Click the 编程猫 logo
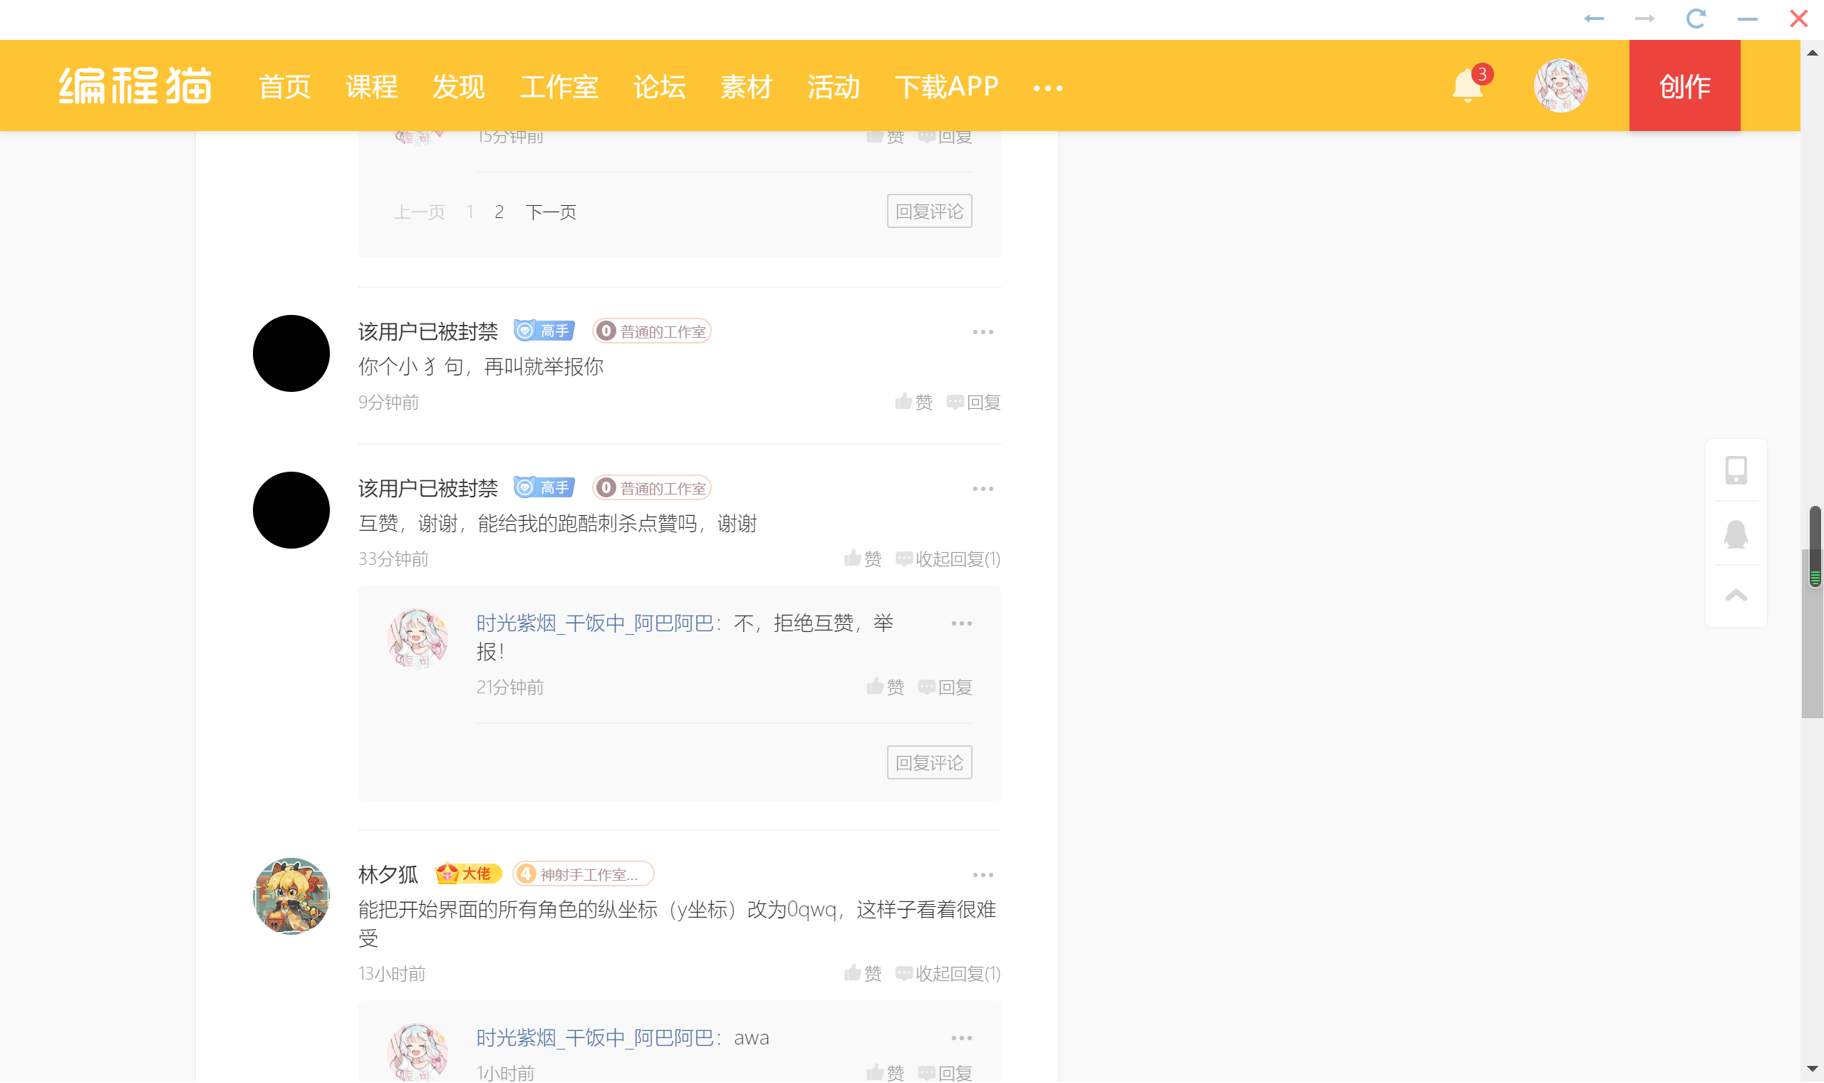 click(135, 86)
